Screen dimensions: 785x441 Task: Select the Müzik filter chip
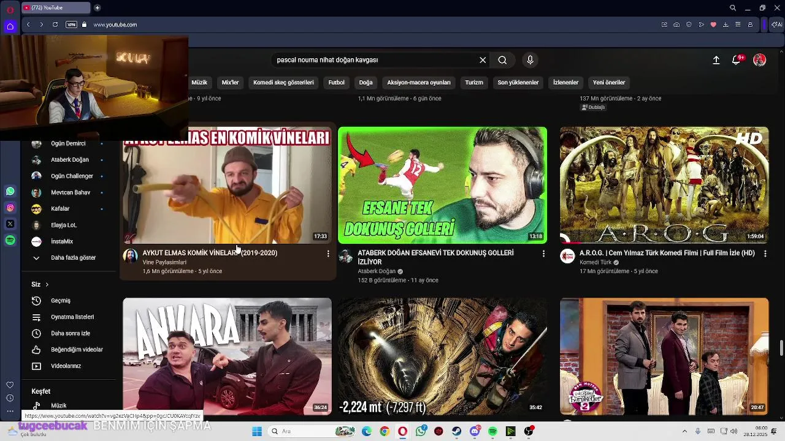tap(199, 83)
